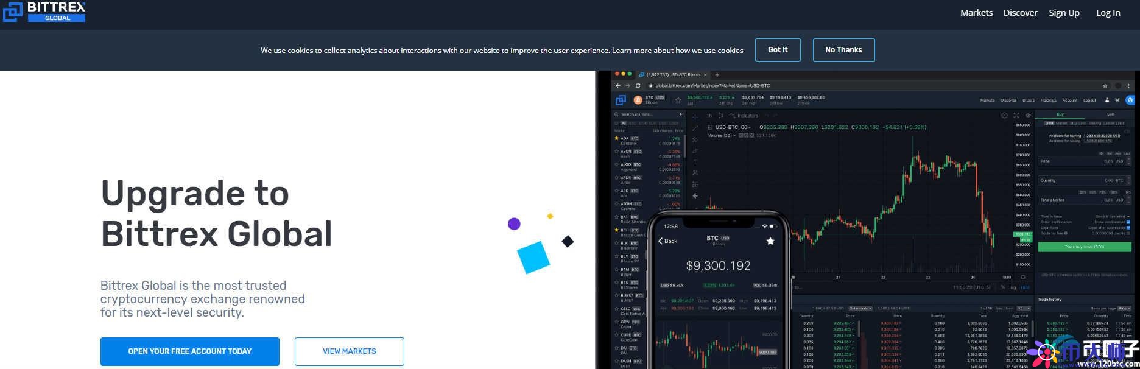Collapse the market list sidebar

[x=681, y=114]
